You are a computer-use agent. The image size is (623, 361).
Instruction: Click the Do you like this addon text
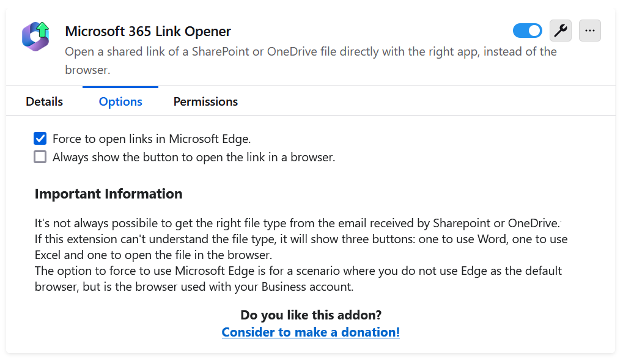[311, 315]
